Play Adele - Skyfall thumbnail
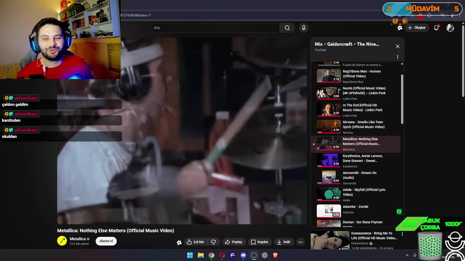This screenshot has height=261, width=465. [329, 194]
